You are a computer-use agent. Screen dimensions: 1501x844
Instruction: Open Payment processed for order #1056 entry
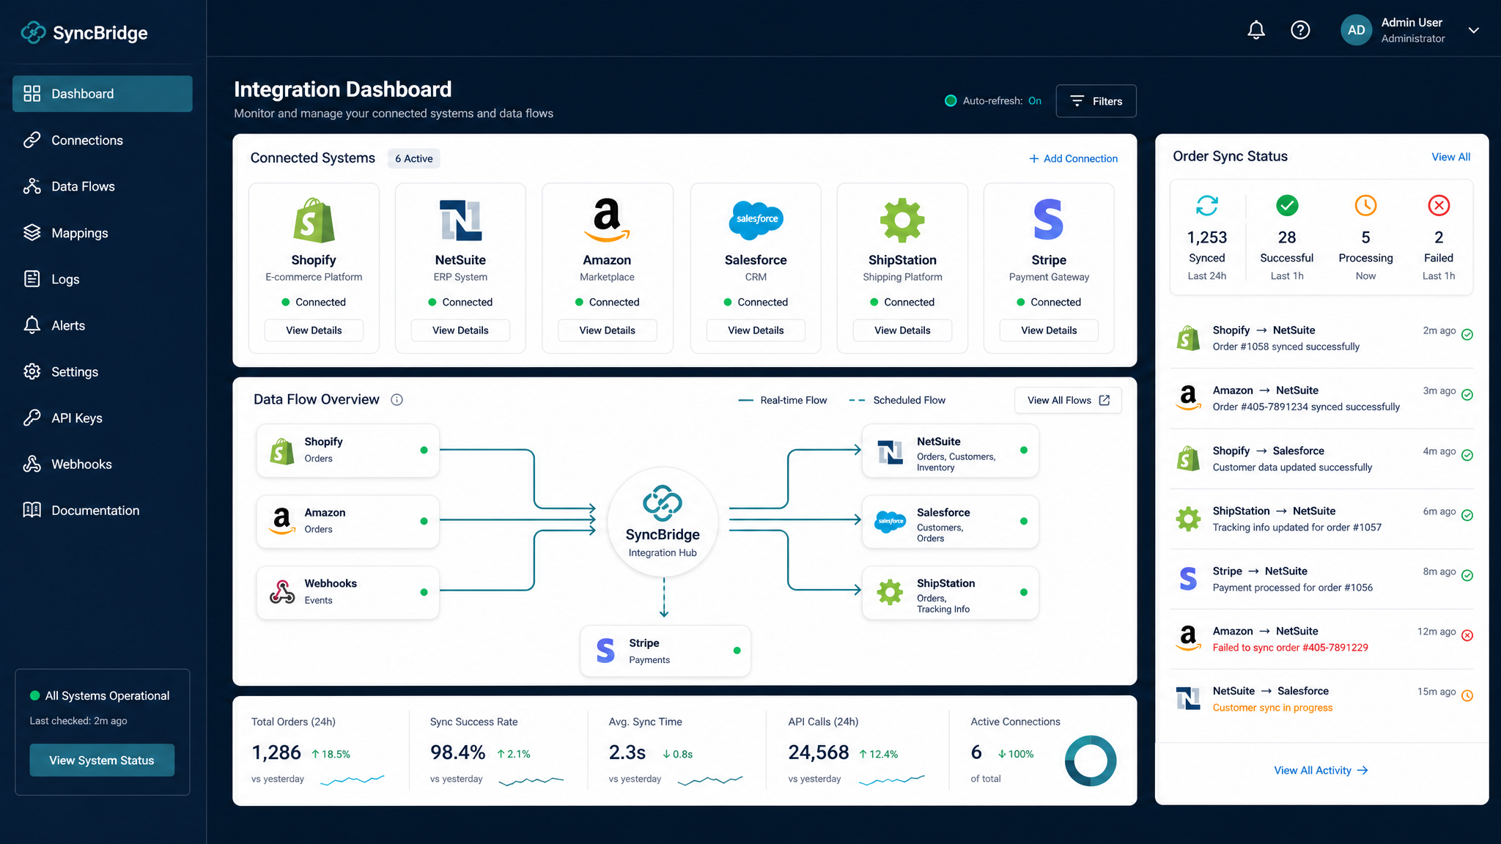tap(1322, 579)
